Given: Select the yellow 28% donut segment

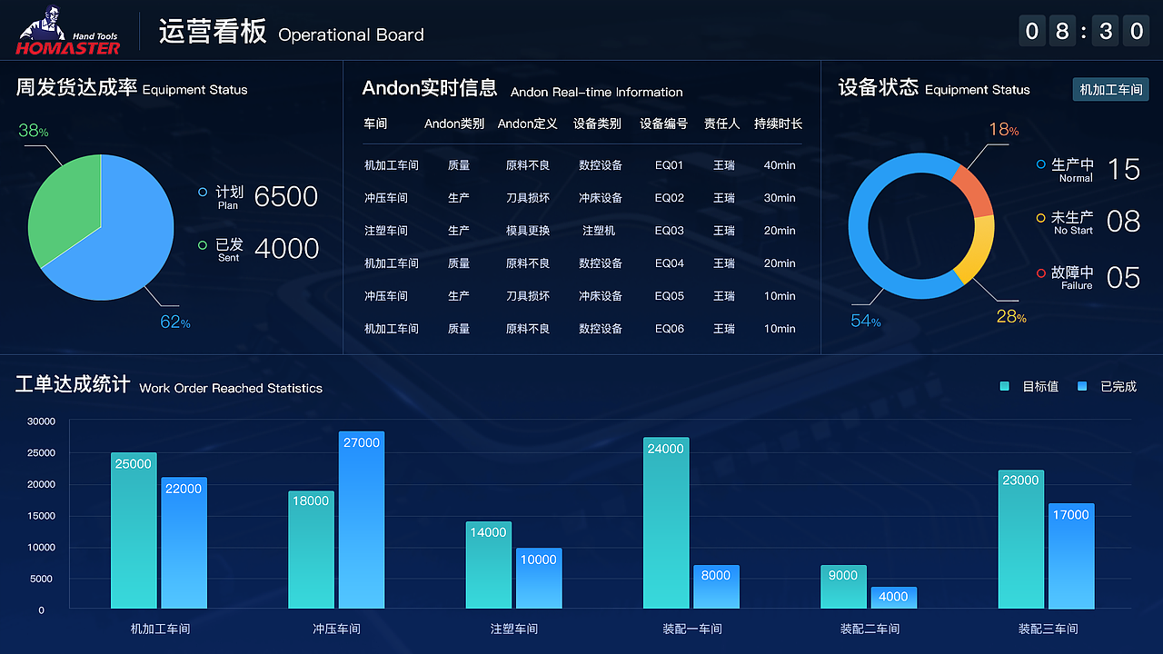Looking at the screenshot, I should (x=975, y=250).
